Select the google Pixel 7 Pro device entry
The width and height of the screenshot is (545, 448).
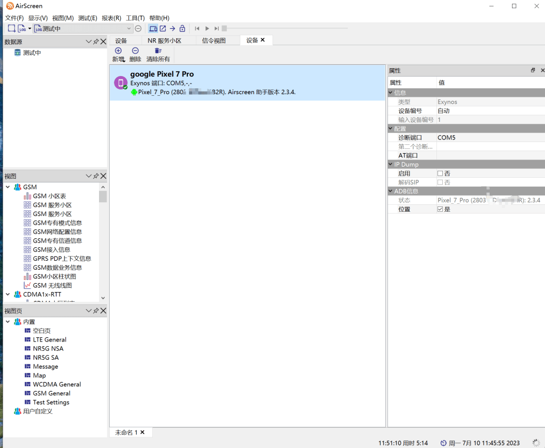coord(247,82)
